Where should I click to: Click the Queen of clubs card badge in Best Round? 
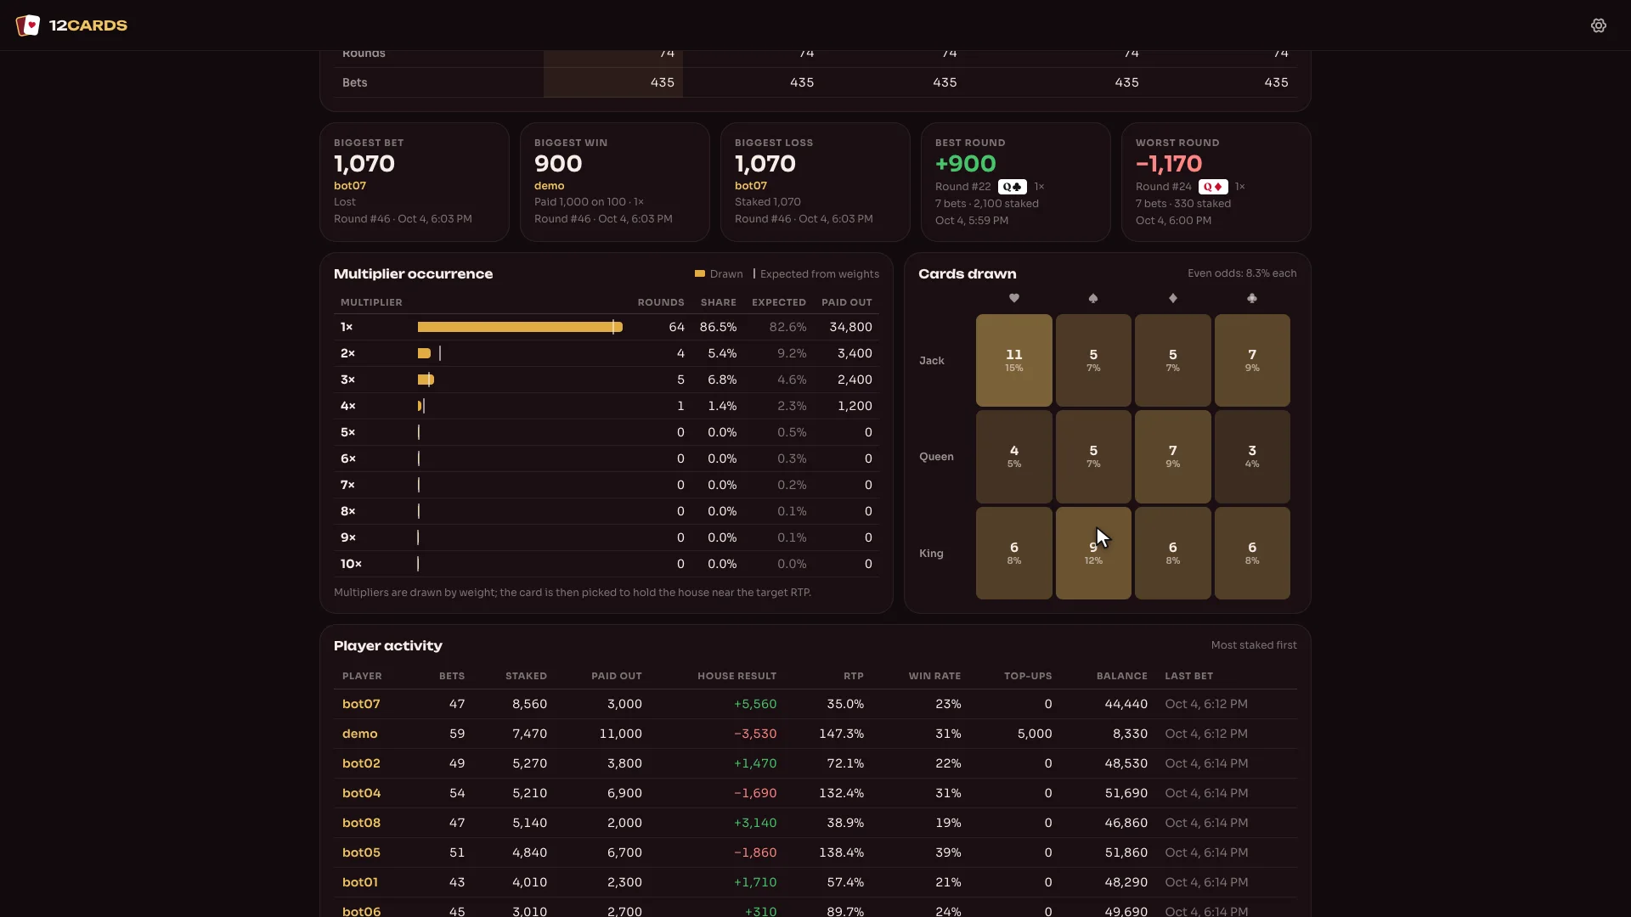pos(1013,187)
